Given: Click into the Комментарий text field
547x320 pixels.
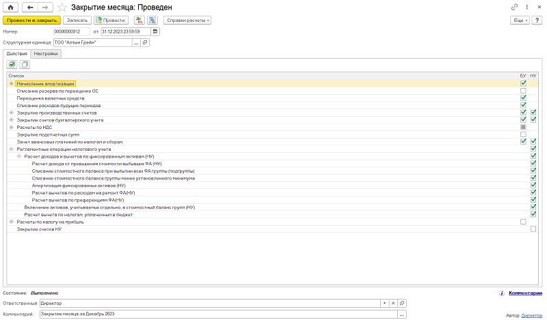Looking at the screenshot, I should tap(219, 314).
